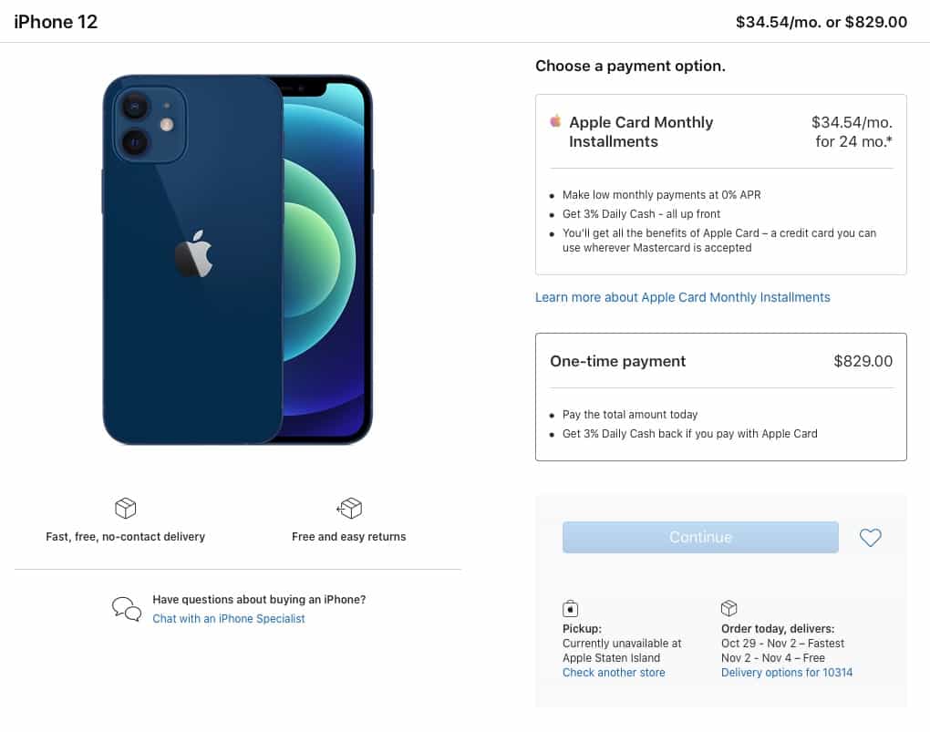Click the $829.00 one-time price
Screen dimensions: 930x732
tap(863, 361)
